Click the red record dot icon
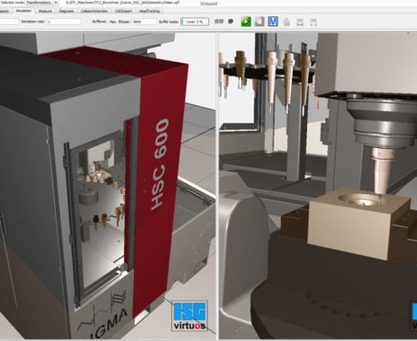This screenshot has height=341, width=417. pyautogui.click(x=231, y=22)
